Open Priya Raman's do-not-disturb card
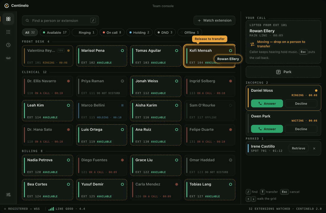 pos(101,86)
